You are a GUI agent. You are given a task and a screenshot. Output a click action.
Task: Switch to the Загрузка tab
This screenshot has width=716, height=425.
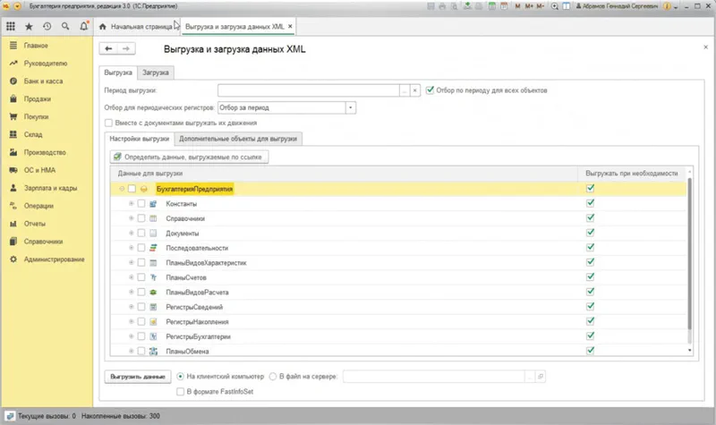156,72
